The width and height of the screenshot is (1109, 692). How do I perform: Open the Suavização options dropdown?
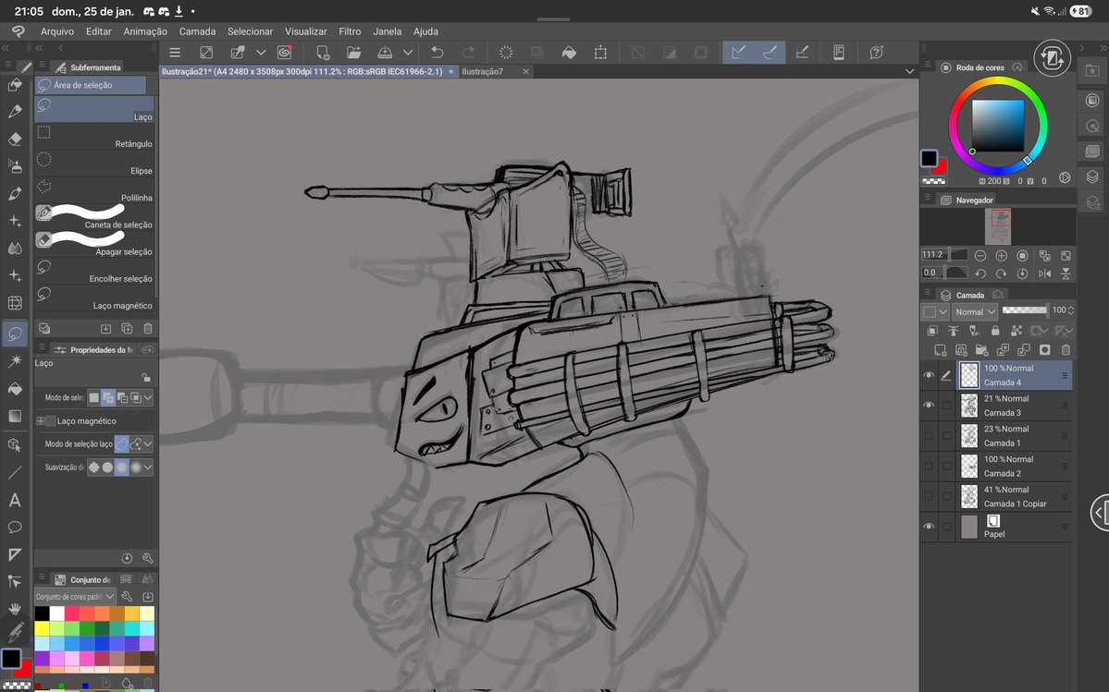[146, 467]
